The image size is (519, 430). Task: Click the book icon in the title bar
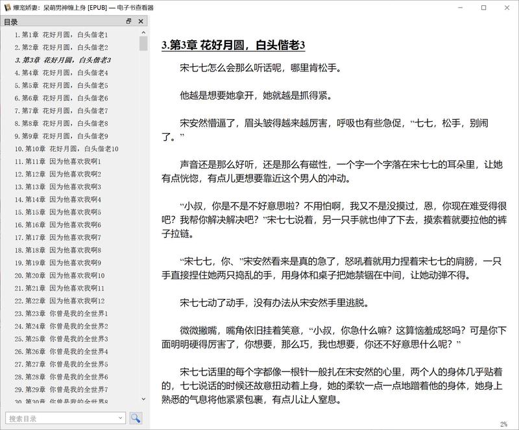[x=6, y=8]
